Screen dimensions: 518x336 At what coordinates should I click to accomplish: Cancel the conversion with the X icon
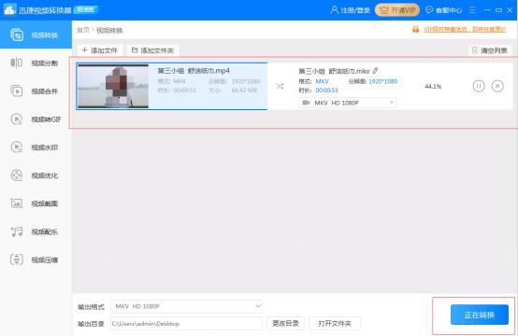point(497,86)
